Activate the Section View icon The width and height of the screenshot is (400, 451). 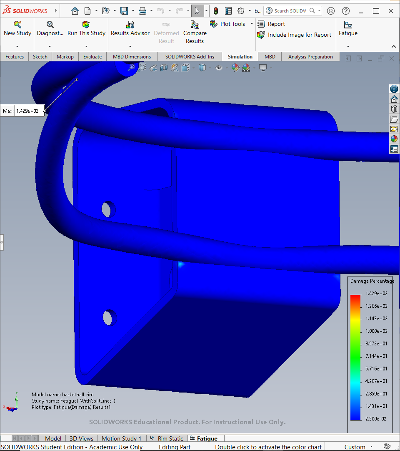[x=164, y=68]
